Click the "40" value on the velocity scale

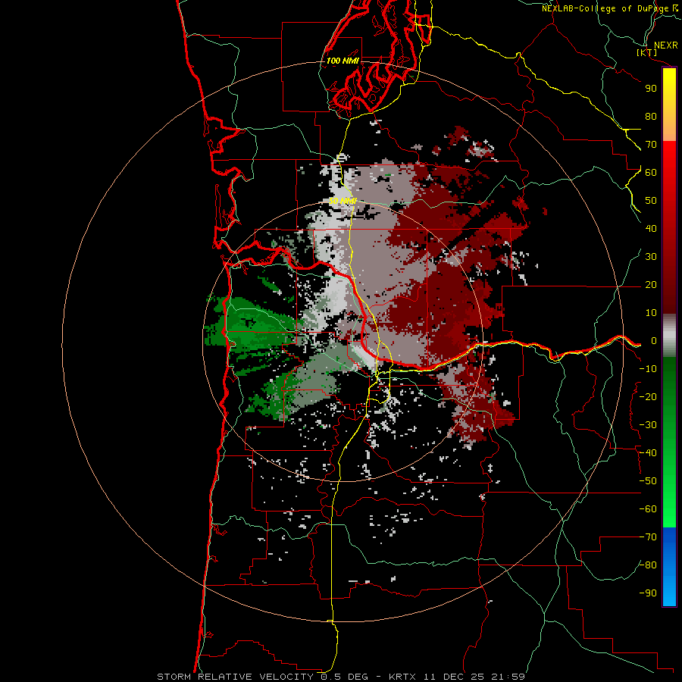pyautogui.click(x=651, y=228)
